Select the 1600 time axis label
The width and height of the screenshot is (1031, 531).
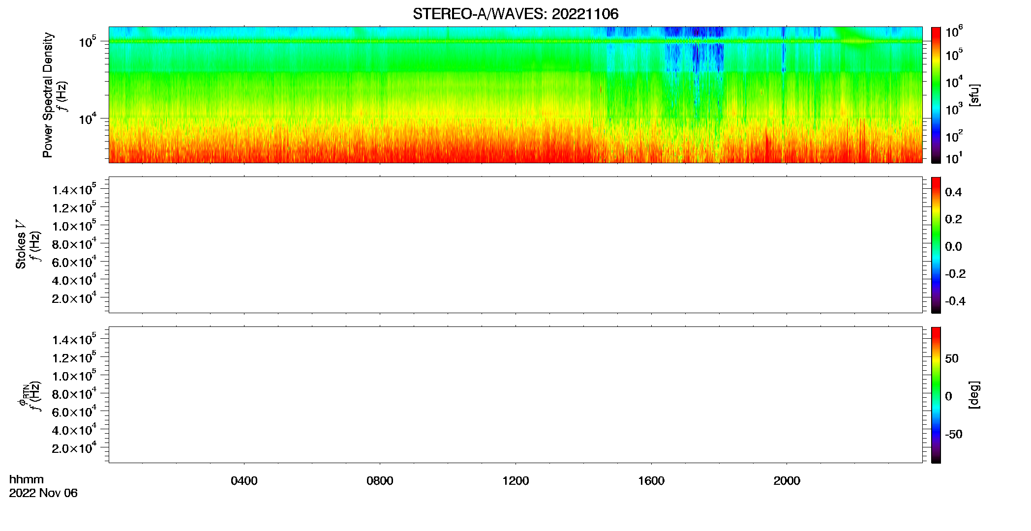[651, 481]
